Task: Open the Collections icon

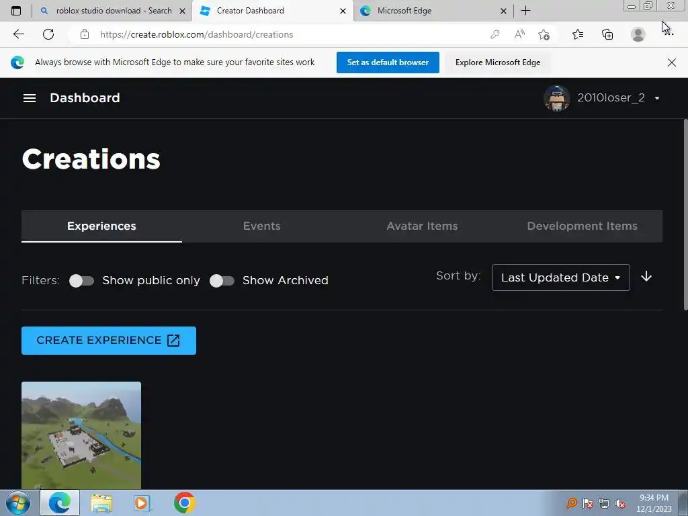Action: coord(607,34)
